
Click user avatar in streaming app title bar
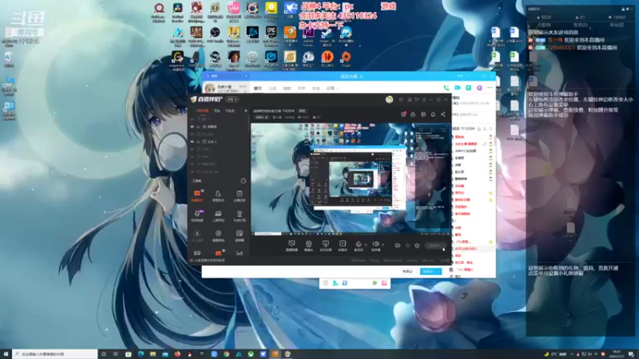pos(389,99)
